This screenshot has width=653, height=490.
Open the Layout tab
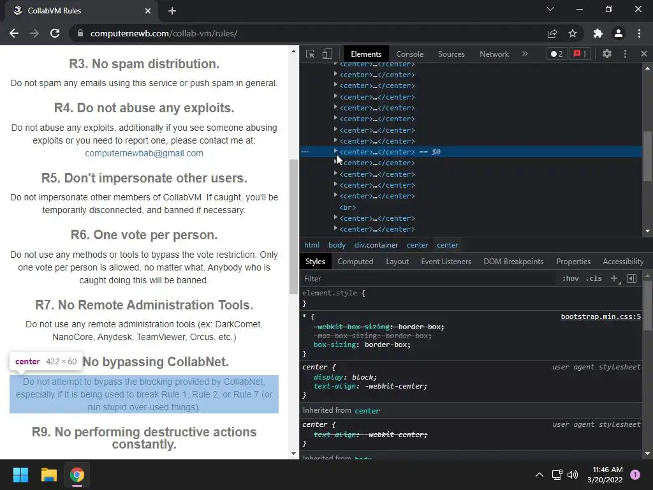[397, 261]
